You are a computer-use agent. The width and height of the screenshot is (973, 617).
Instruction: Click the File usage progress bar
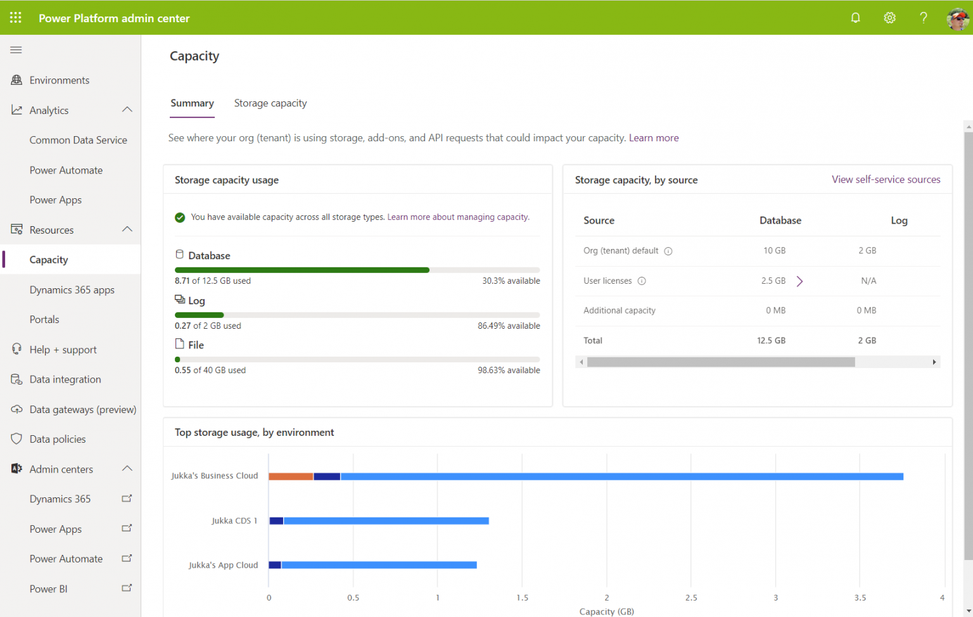[x=357, y=359]
